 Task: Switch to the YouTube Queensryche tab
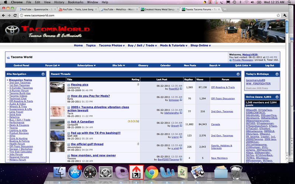37,10
